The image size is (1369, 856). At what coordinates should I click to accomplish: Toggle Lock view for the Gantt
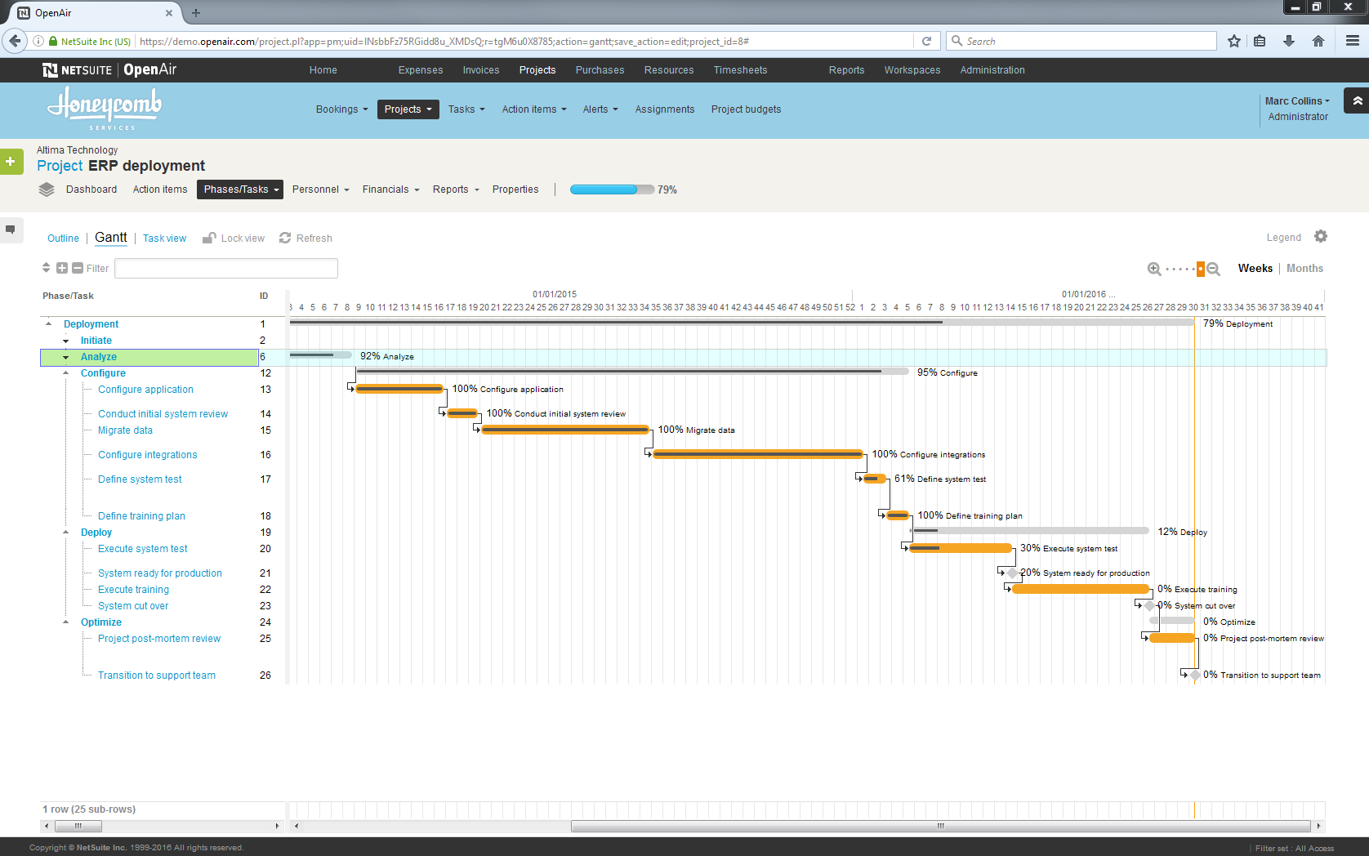tap(234, 239)
